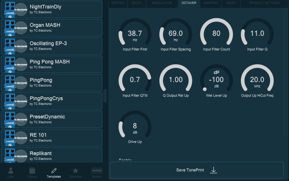This screenshot has height=181, width=289.
Task: Select the Organ MASH template name
Action: click(x=45, y=25)
